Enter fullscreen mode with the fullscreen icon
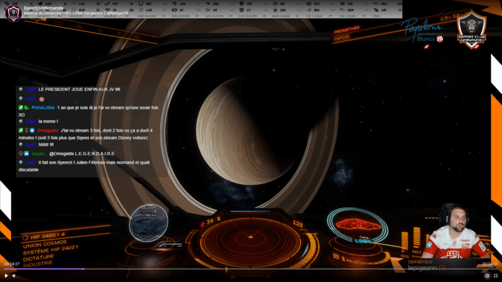The image size is (502, 282). [x=496, y=276]
